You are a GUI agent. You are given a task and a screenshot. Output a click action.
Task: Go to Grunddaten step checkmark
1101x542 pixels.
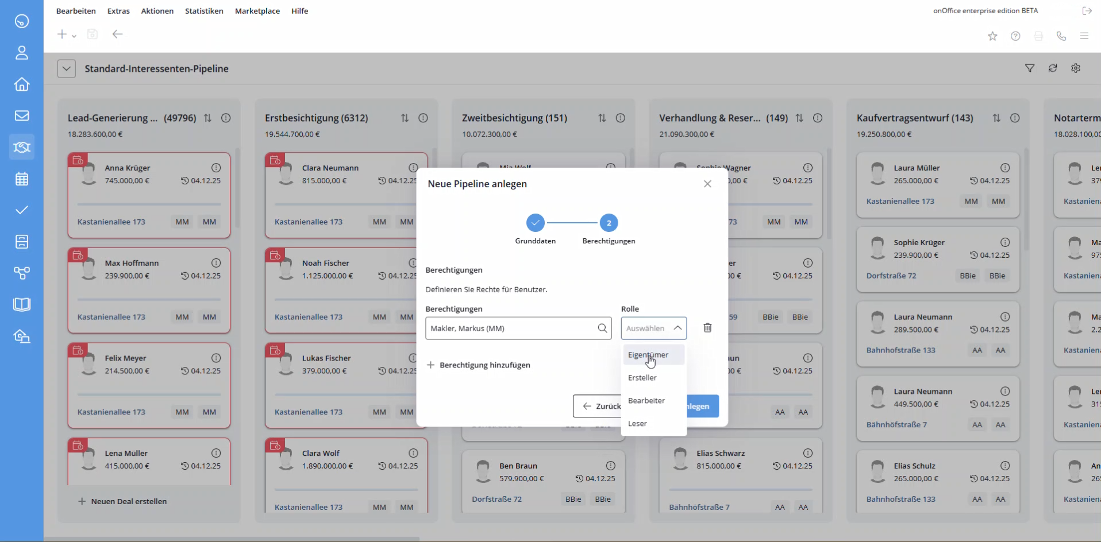tap(535, 223)
